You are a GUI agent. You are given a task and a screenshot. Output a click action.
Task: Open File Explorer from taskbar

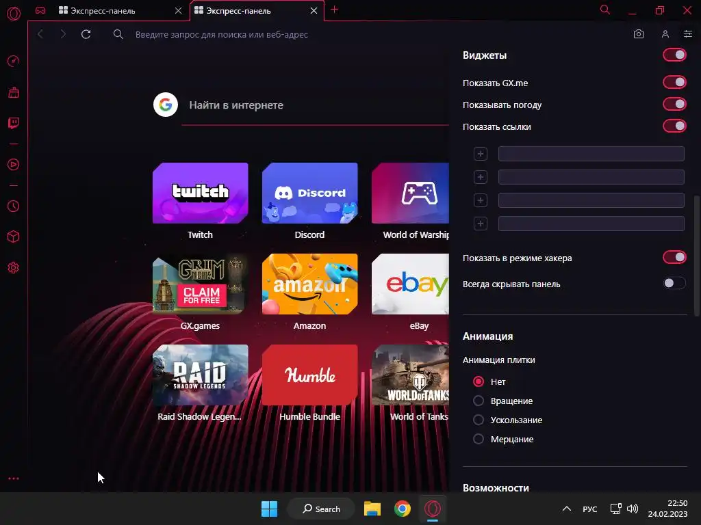pos(372,509)
